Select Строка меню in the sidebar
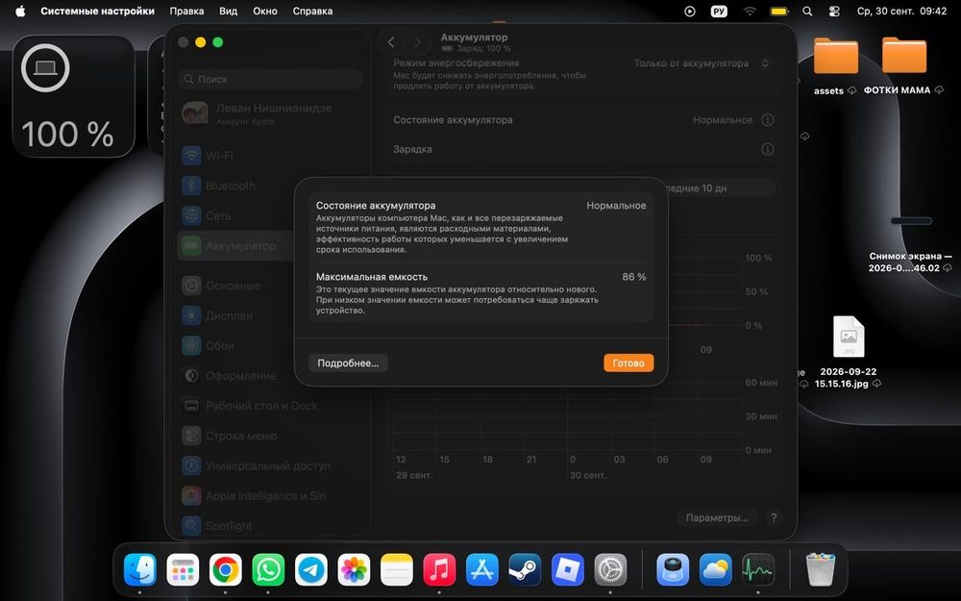This screenshot has height=601, width=961. click(x=270, y=436)
